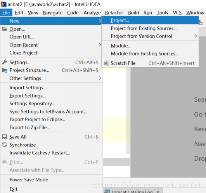206x193 pixels.
Task: Open the Tools menu
Action: pos(163,13)
